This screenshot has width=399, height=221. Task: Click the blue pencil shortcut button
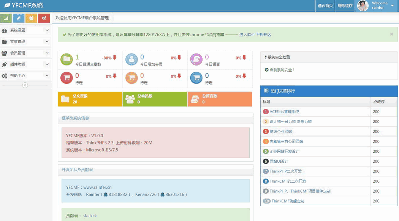coord(19,18)
